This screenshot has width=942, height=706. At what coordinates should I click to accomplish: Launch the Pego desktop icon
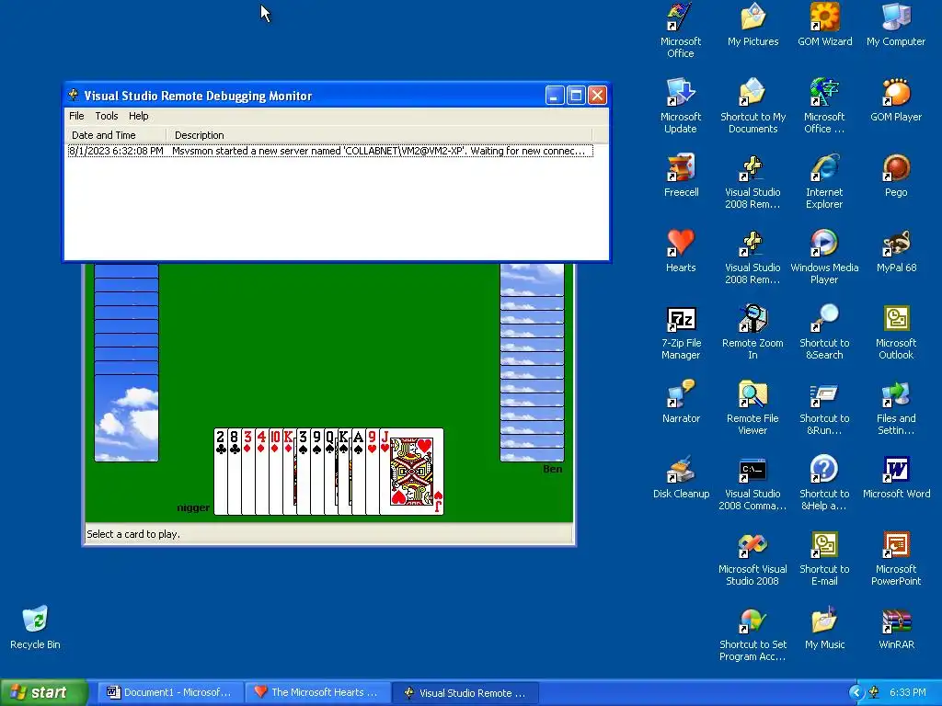coord(896,176)
